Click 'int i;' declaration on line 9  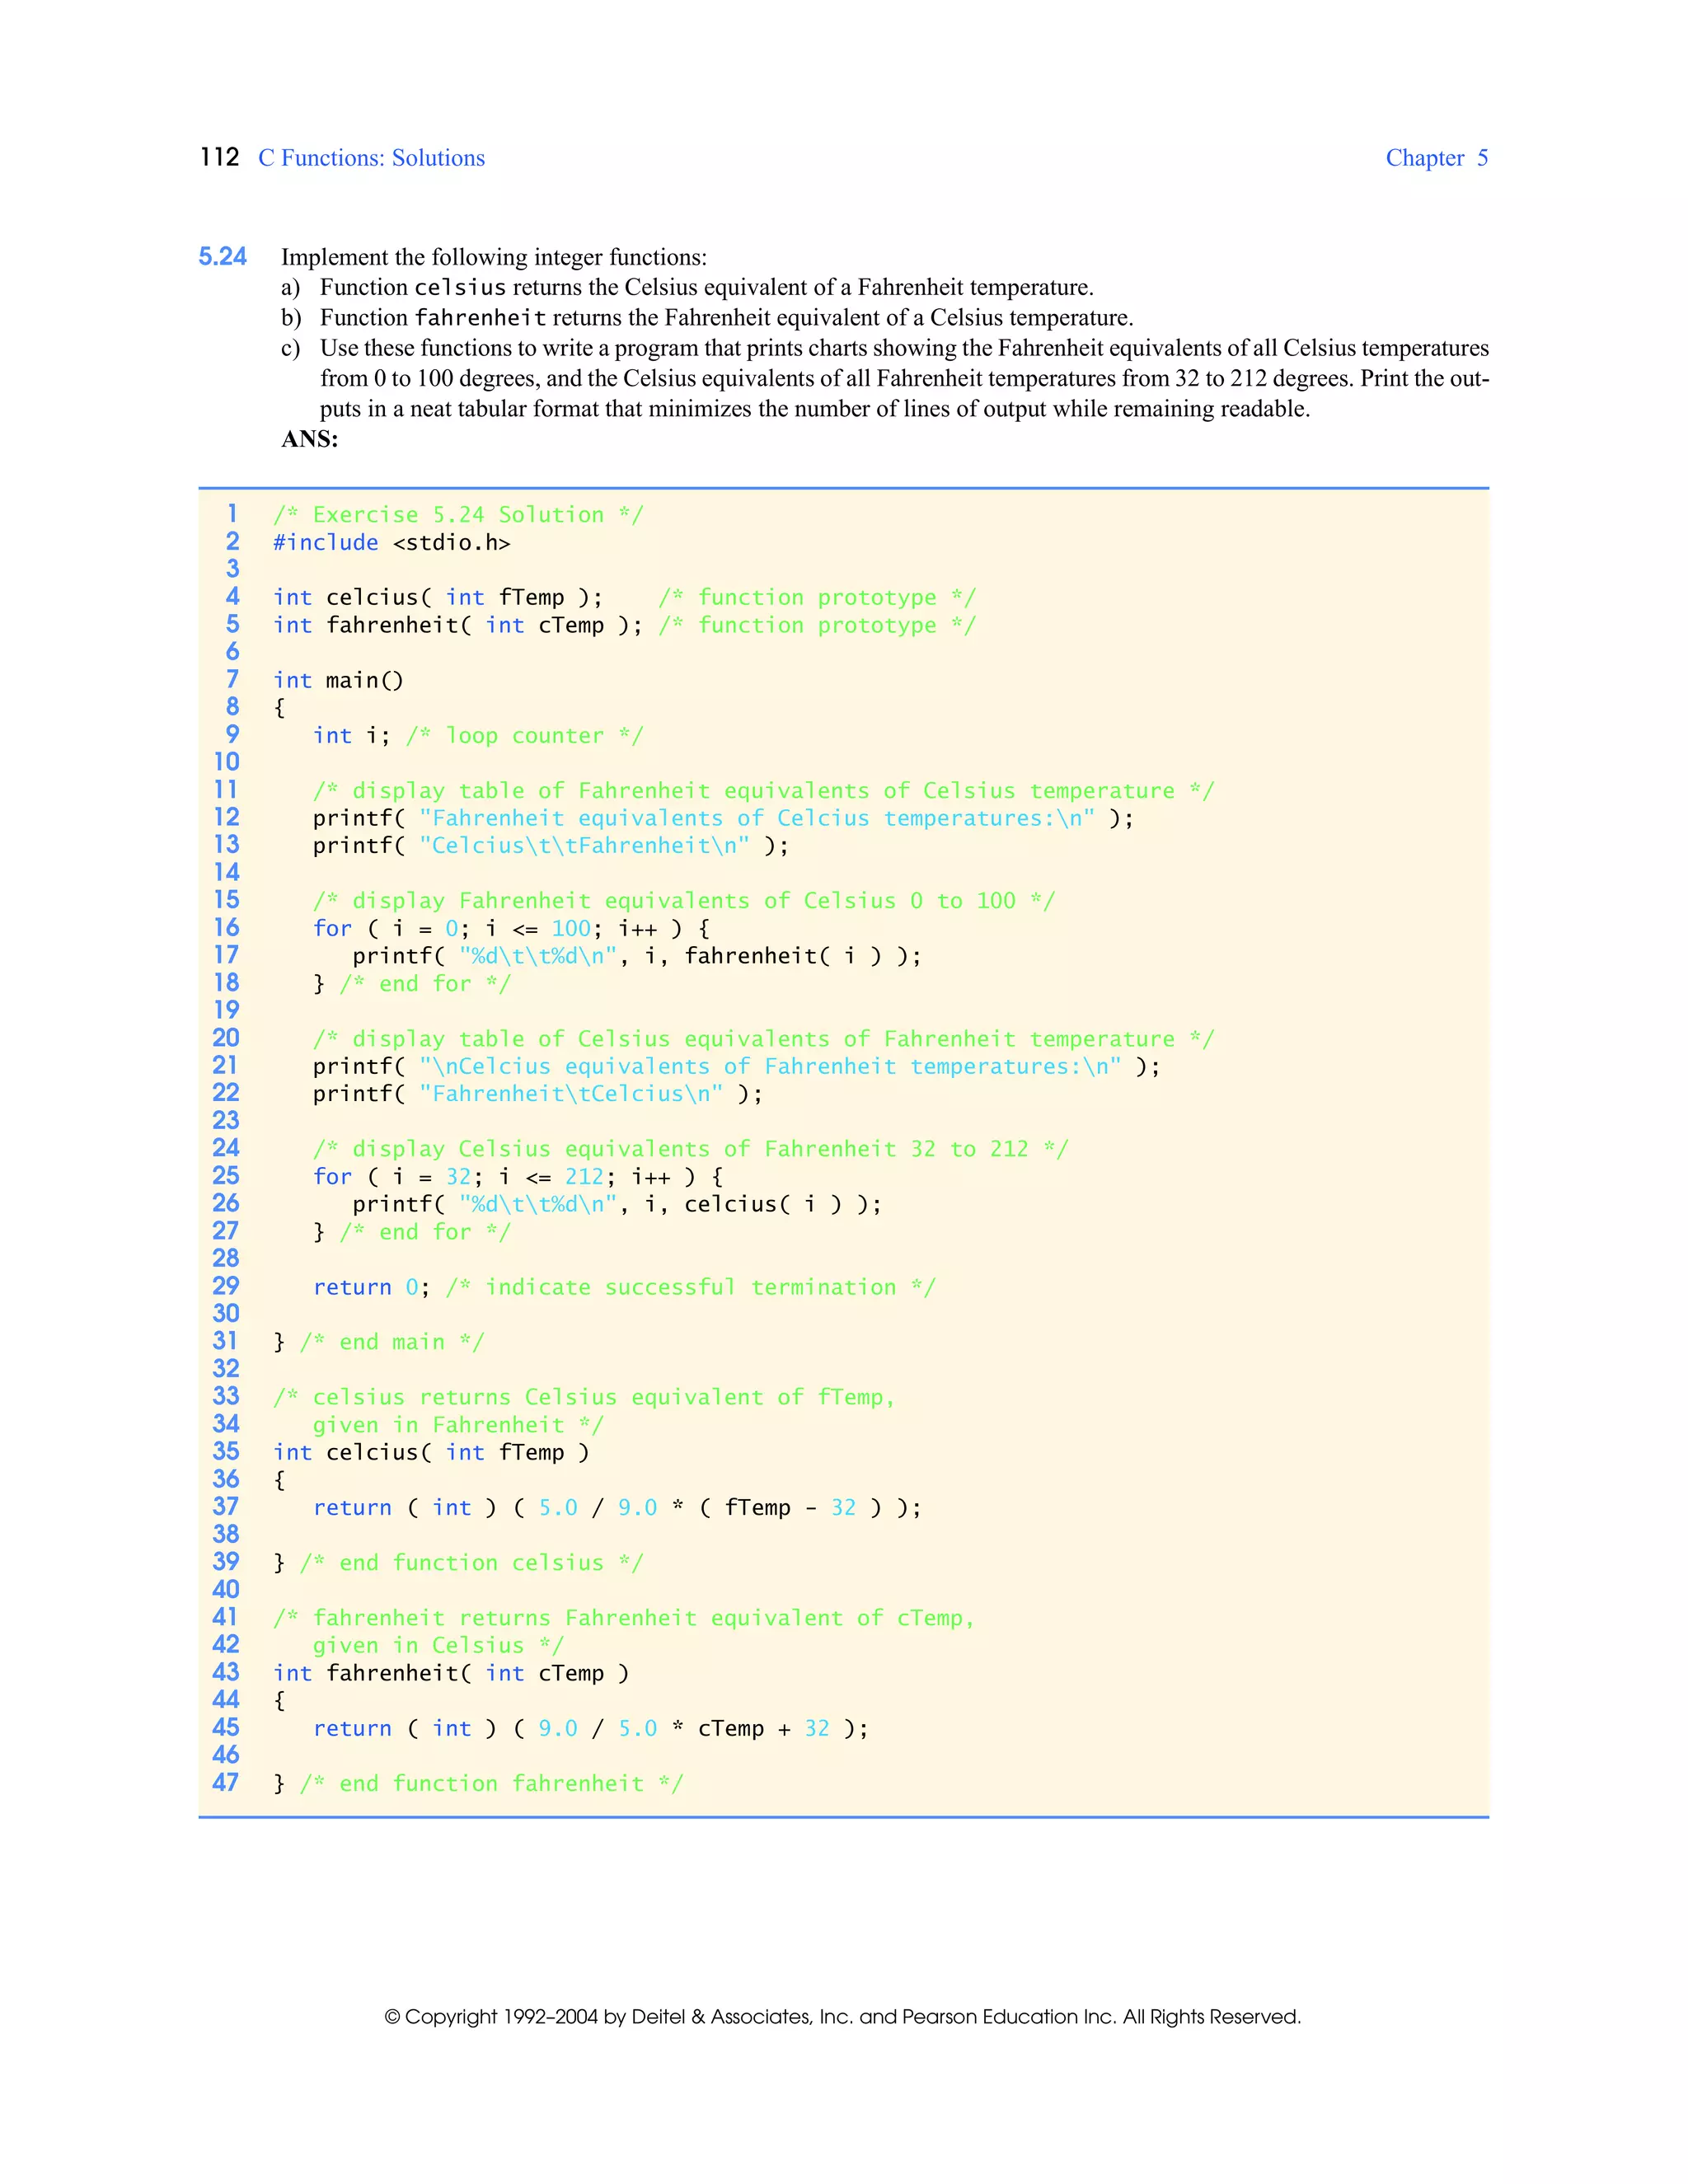click(x=351, y=735)
